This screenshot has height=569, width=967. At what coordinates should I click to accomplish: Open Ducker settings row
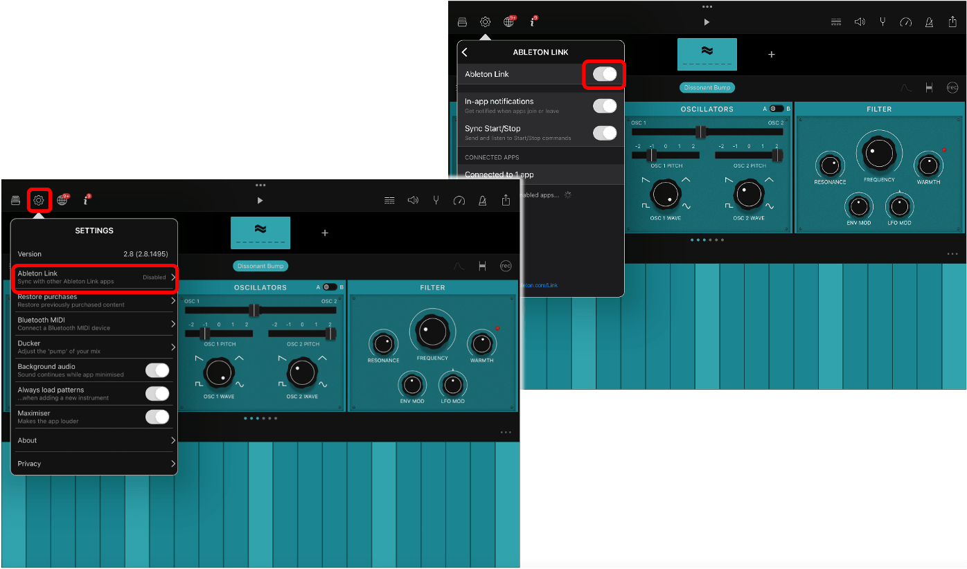96,347
